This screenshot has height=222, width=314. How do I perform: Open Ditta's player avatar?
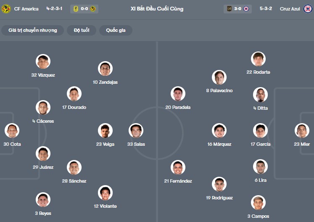(x=260, y=95)
